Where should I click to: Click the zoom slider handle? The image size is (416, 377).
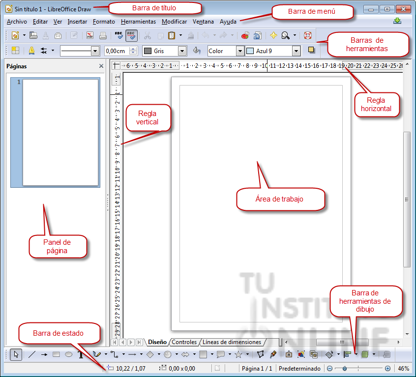pos(344,369)
